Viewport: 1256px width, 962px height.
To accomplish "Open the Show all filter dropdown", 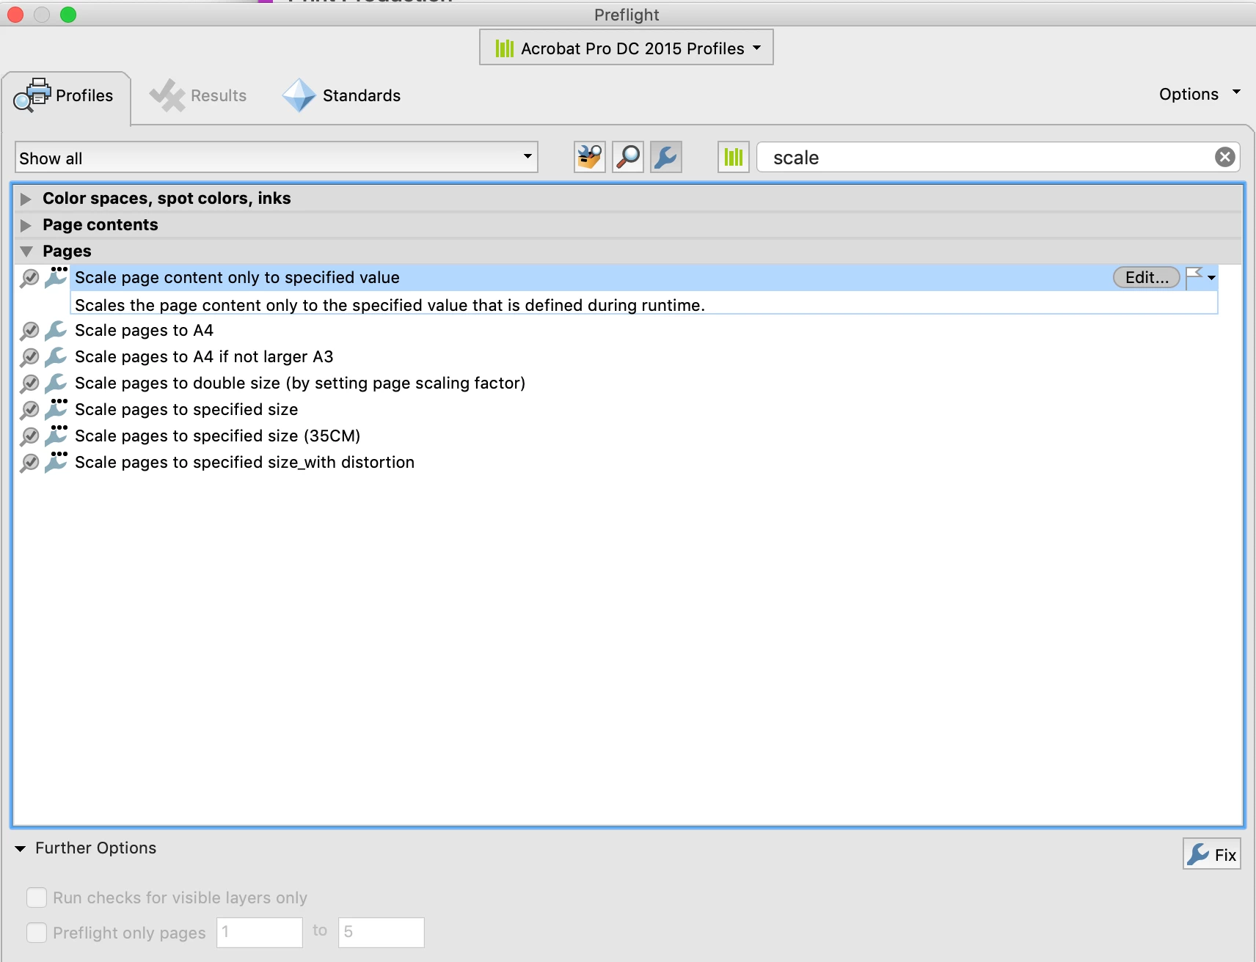I will 277,158.
